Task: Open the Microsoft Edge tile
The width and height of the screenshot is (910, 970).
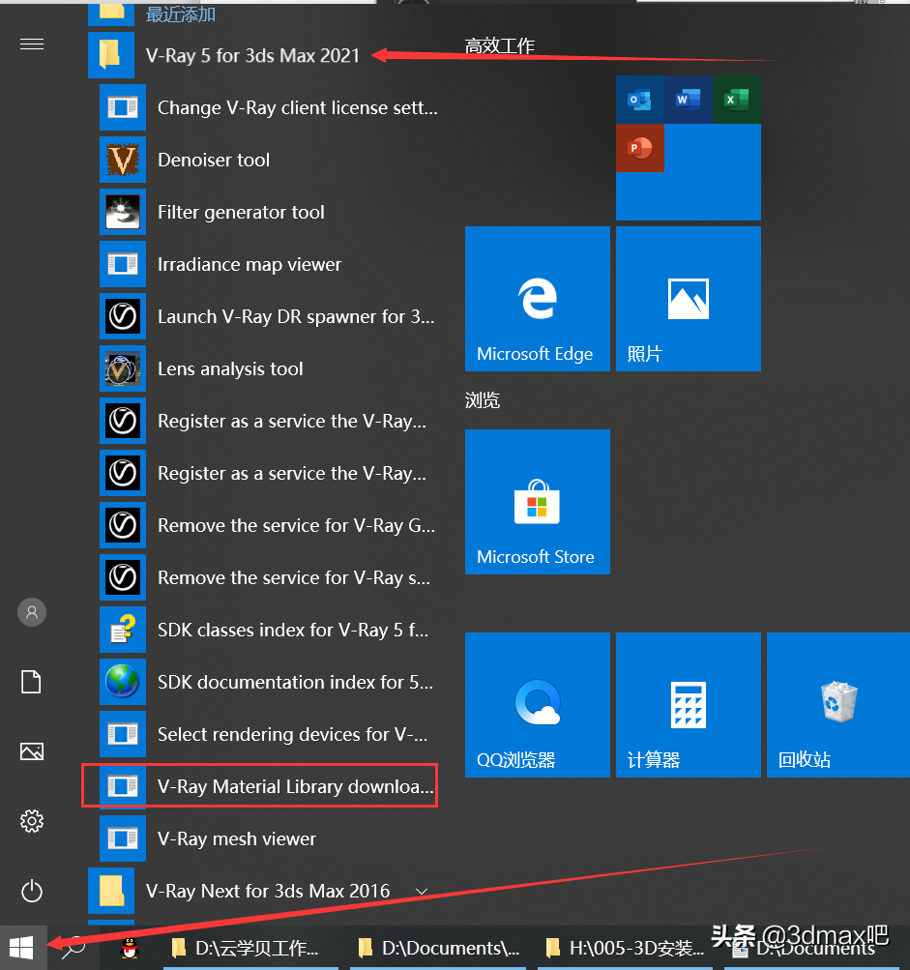Action: pos(537,299)
